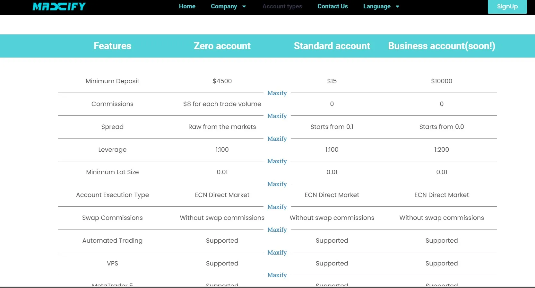Image resolution: width=535 pixels, height=288 pixels.
Task: Click '$8 for each trade volume' cell
Action: (x=222, y=104)
